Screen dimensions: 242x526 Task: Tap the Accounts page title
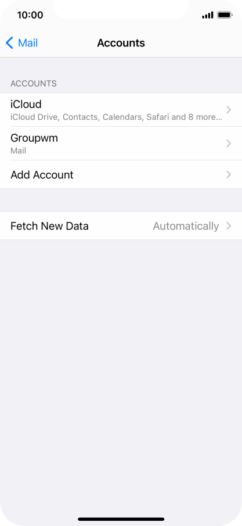[121, 43]
